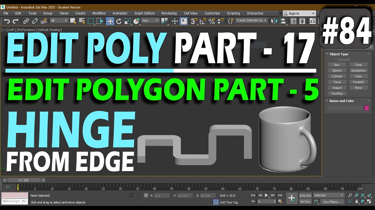Toggle the Angle Snap icon

(203, 21)
